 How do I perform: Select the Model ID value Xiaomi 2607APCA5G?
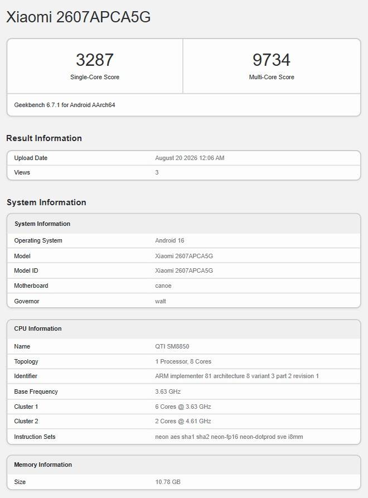pos(184,270)
